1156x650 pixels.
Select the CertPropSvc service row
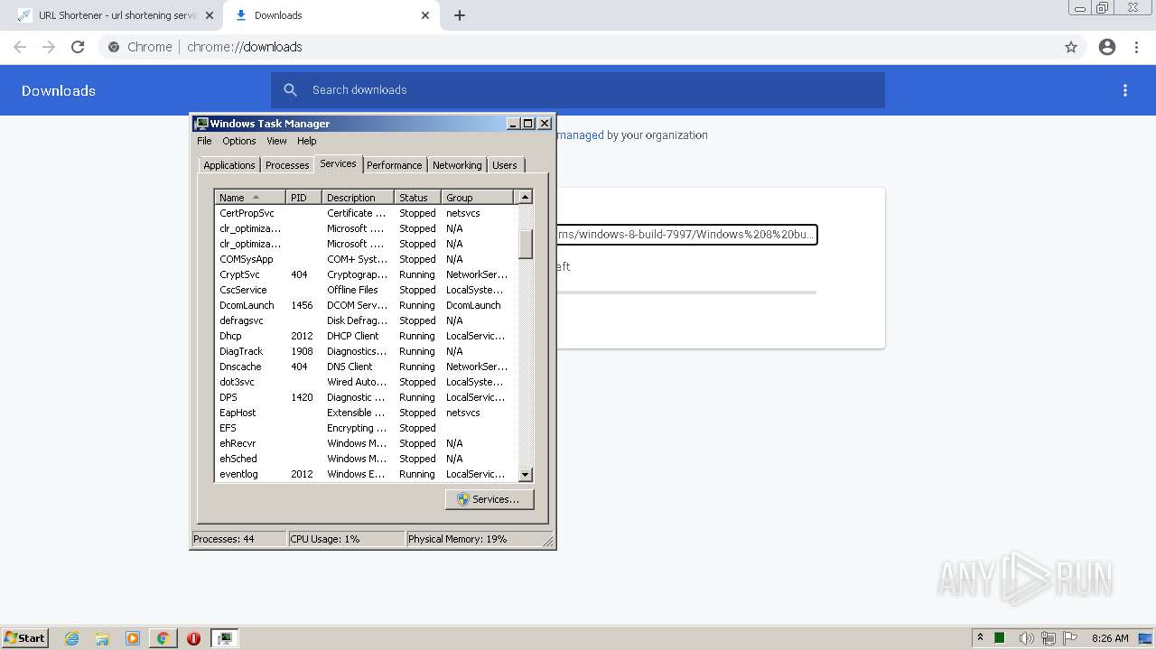pyautogui.click(x=366, y=213)
